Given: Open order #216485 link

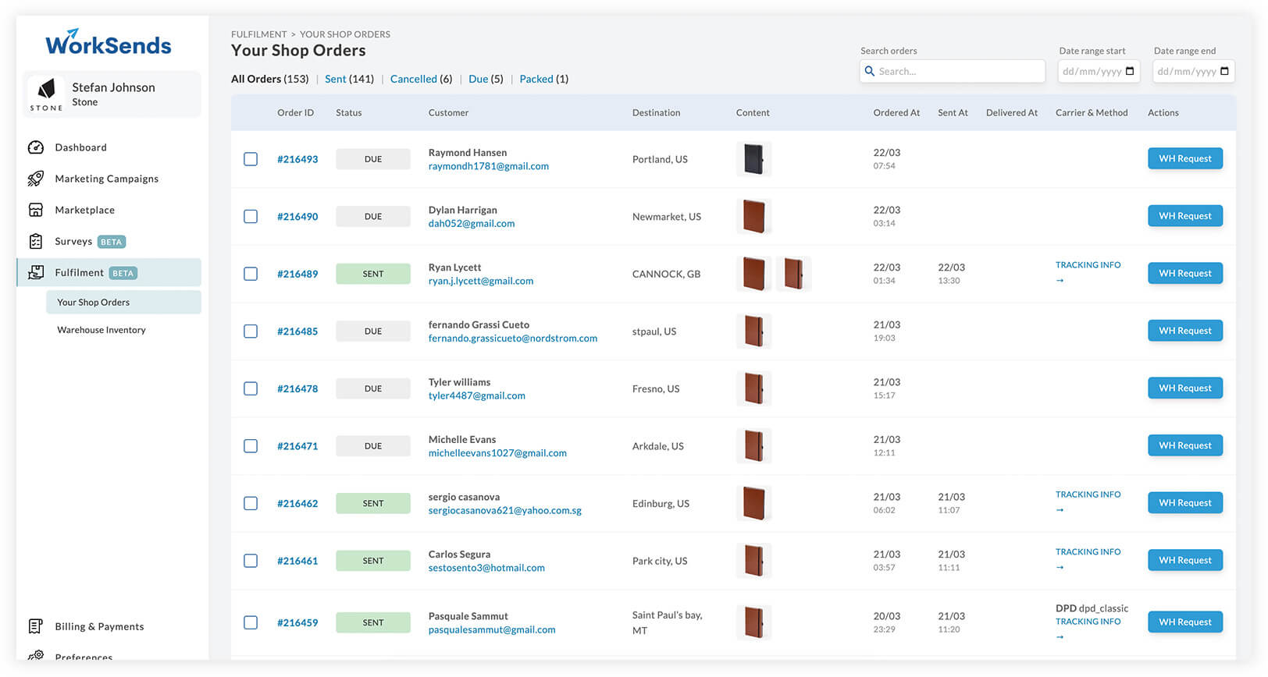Looking at the screenshot, I should 297,331.
